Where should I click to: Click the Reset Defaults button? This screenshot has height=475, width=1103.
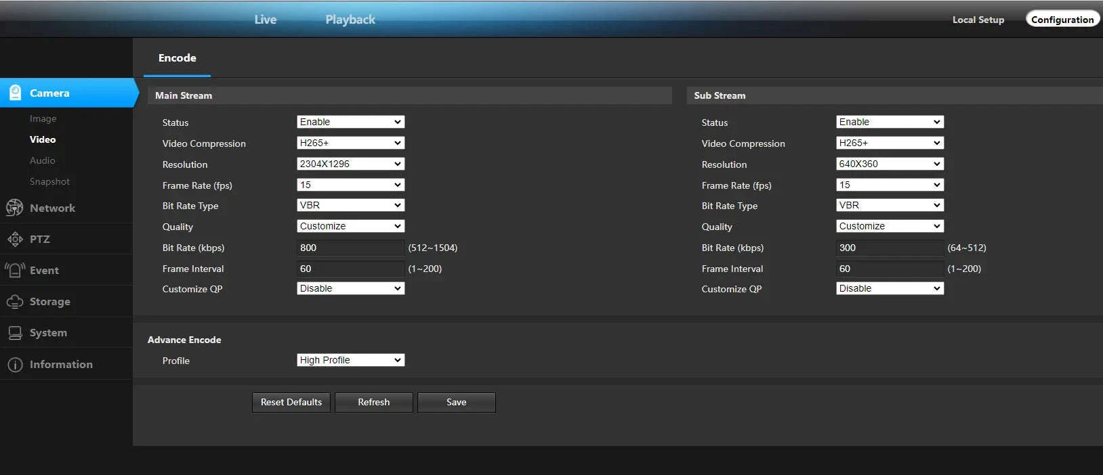point(291,402)
